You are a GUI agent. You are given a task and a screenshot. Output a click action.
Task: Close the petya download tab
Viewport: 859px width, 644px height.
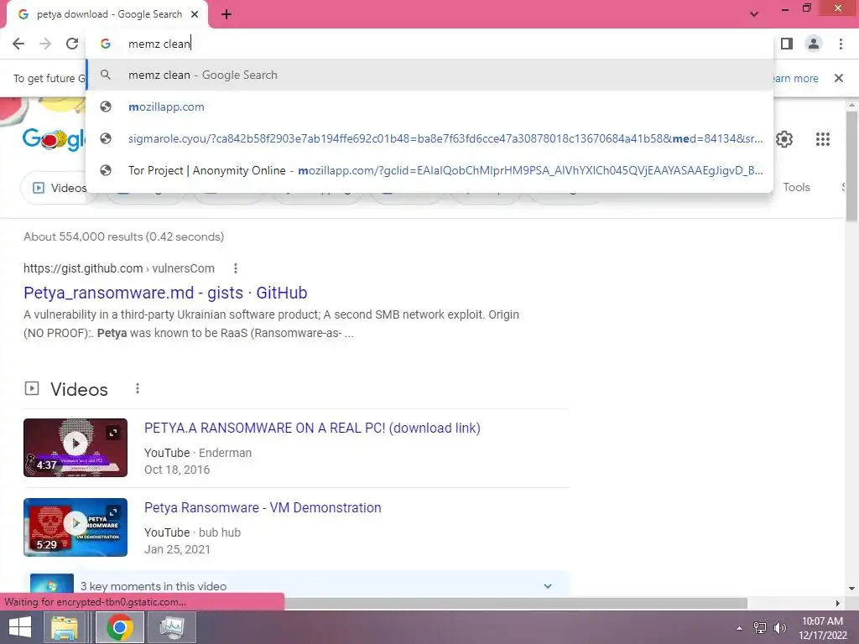[195, 14]
